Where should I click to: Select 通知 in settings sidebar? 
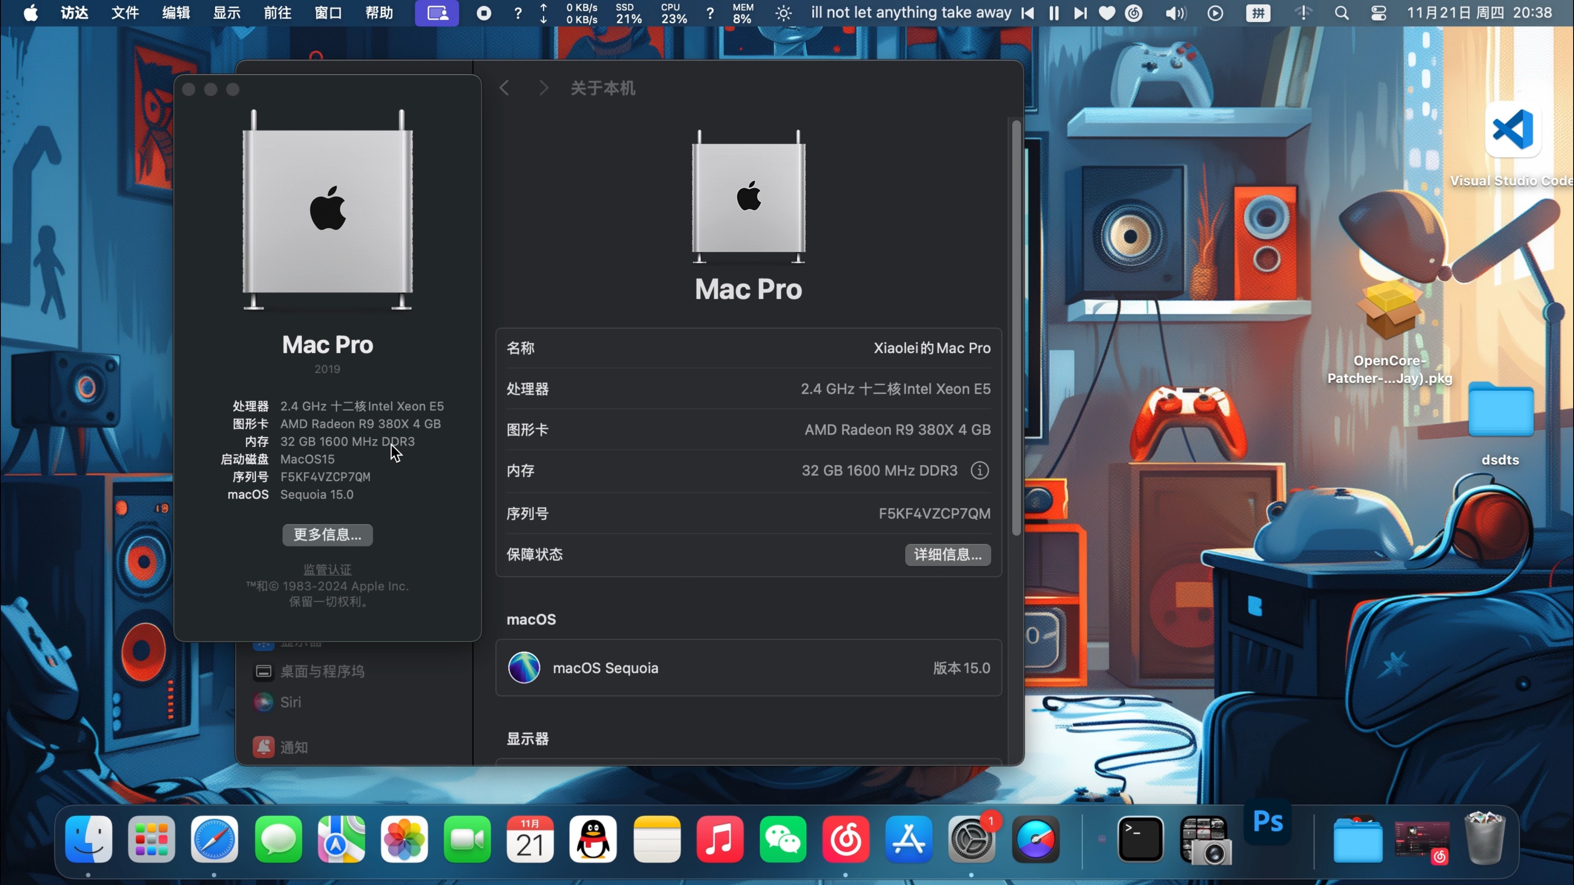pyautogui.click(x=281, y=747)
